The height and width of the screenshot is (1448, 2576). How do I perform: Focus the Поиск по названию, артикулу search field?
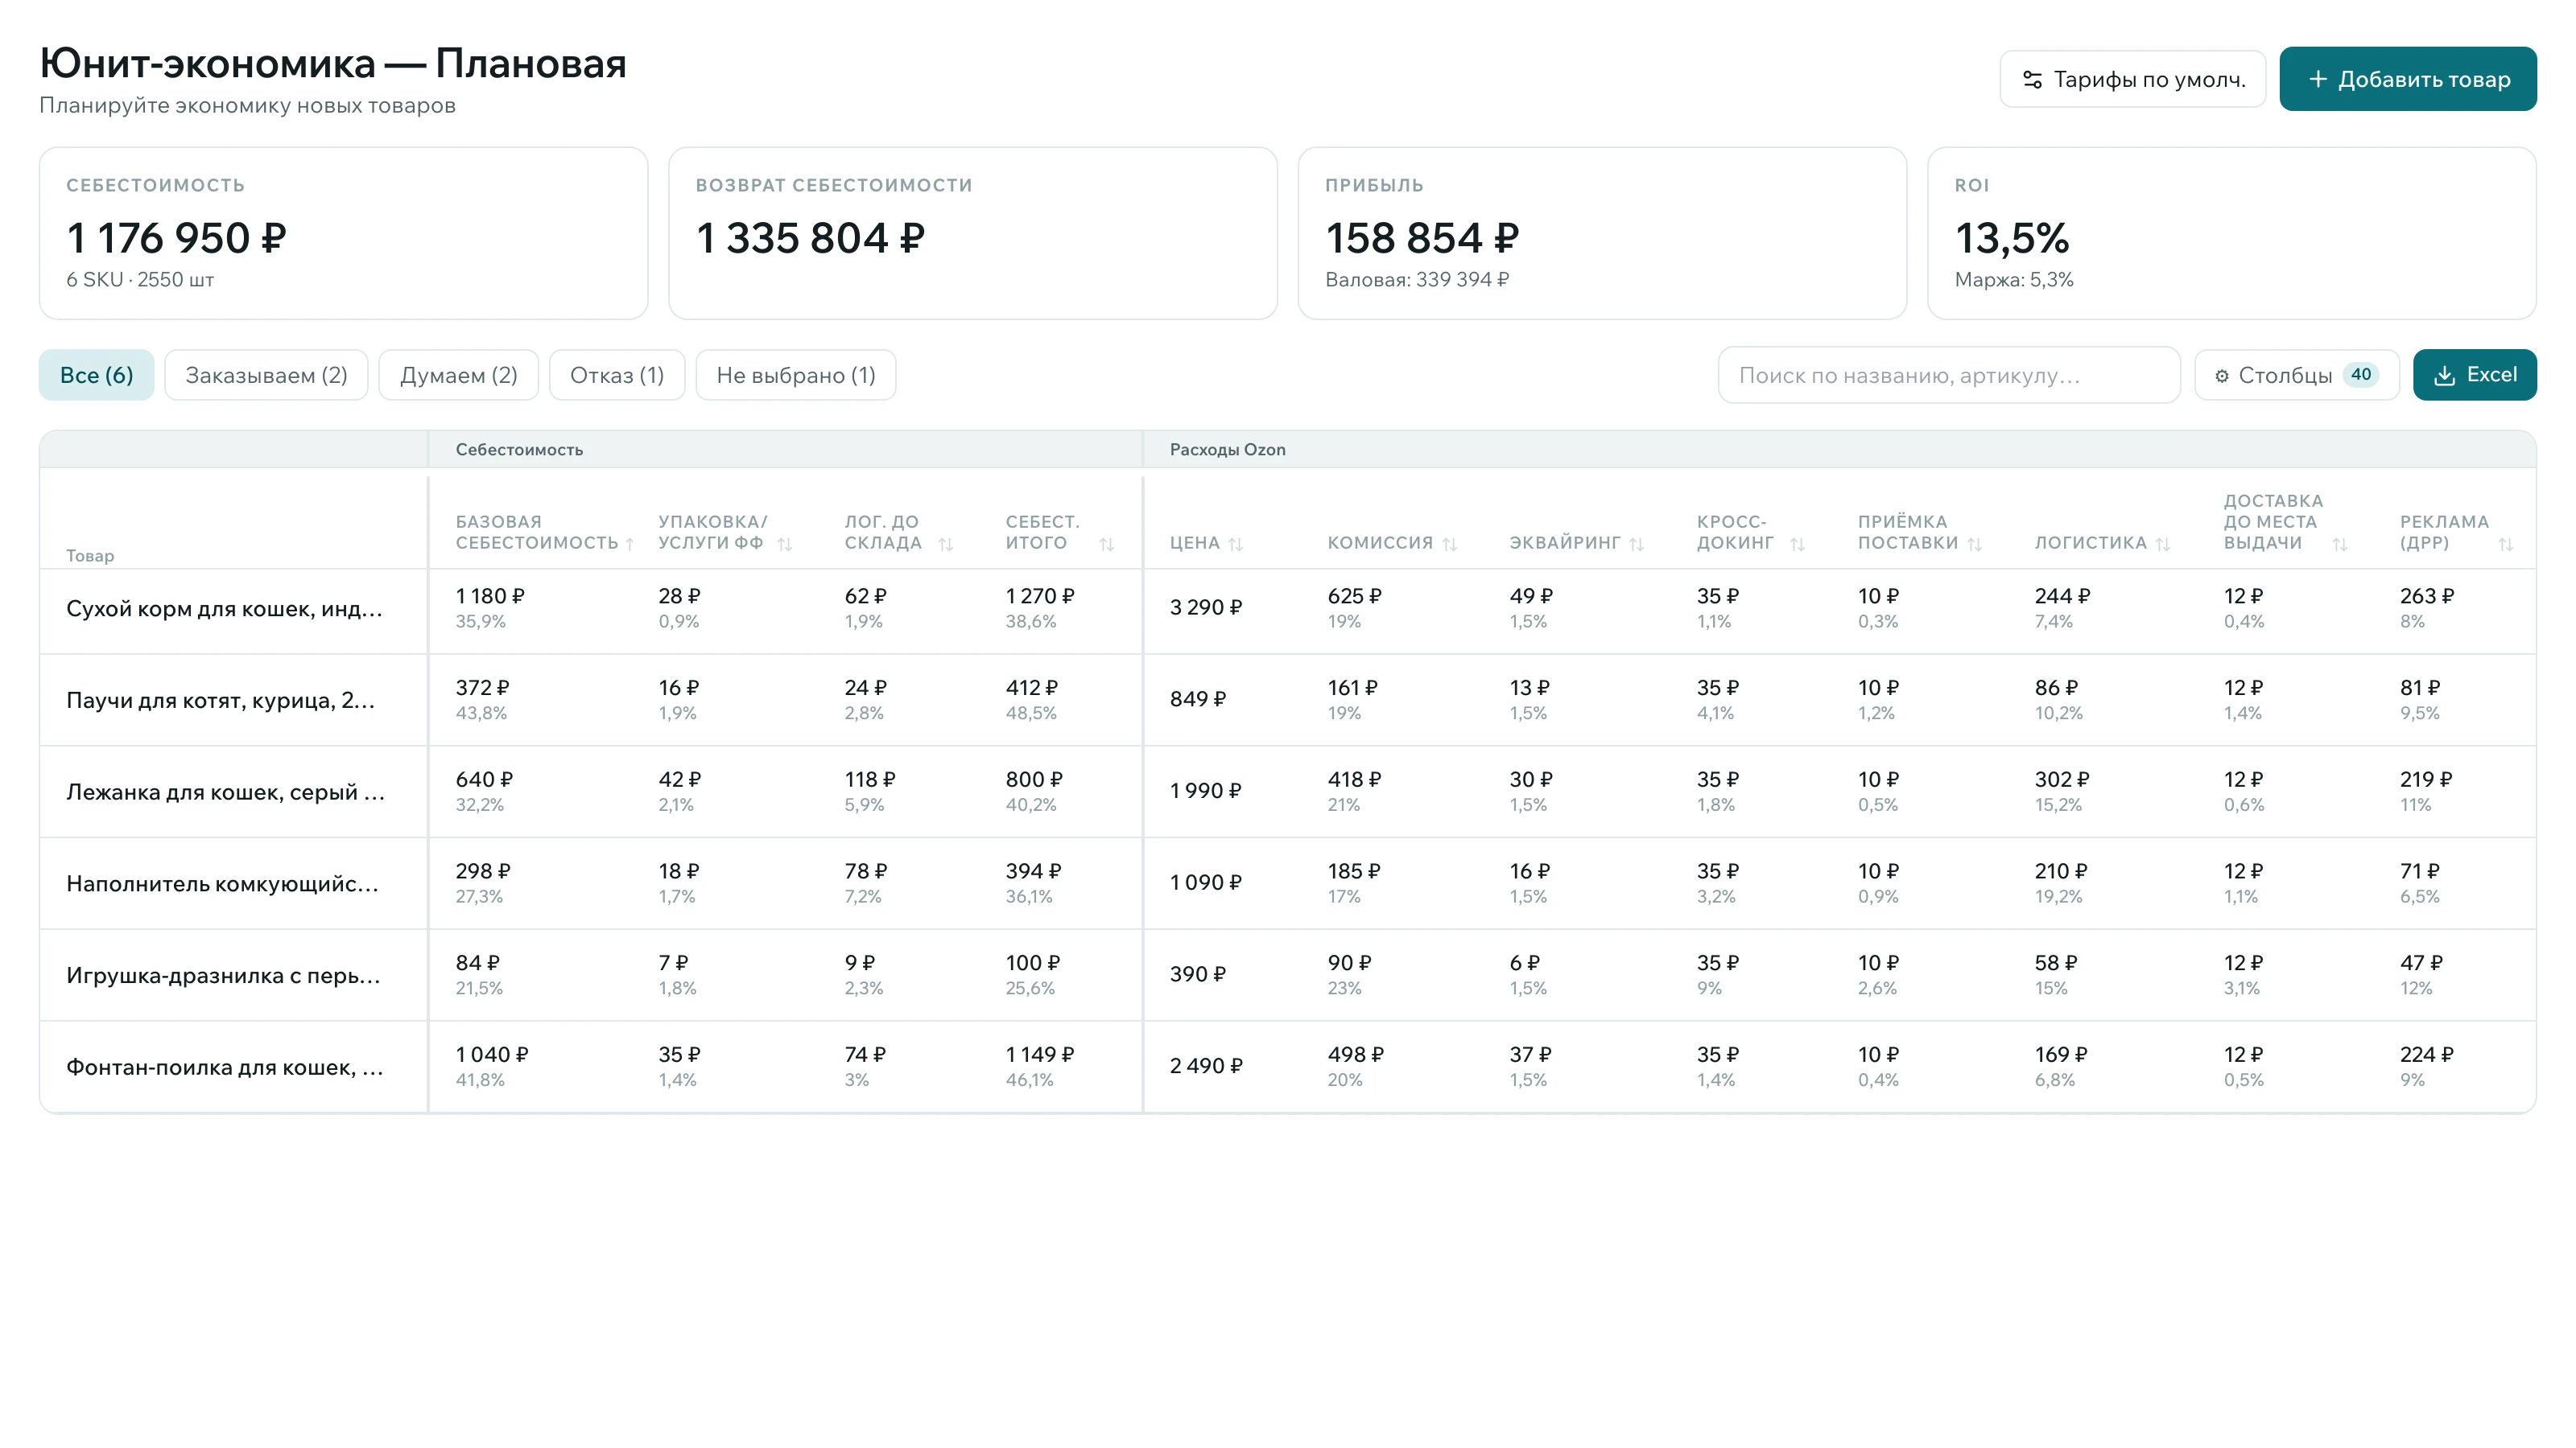point(1949,375)
